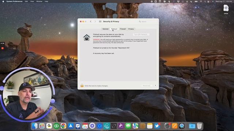Click the presenter webcam bubble
The image size is (234, 131).
[27, 94]
